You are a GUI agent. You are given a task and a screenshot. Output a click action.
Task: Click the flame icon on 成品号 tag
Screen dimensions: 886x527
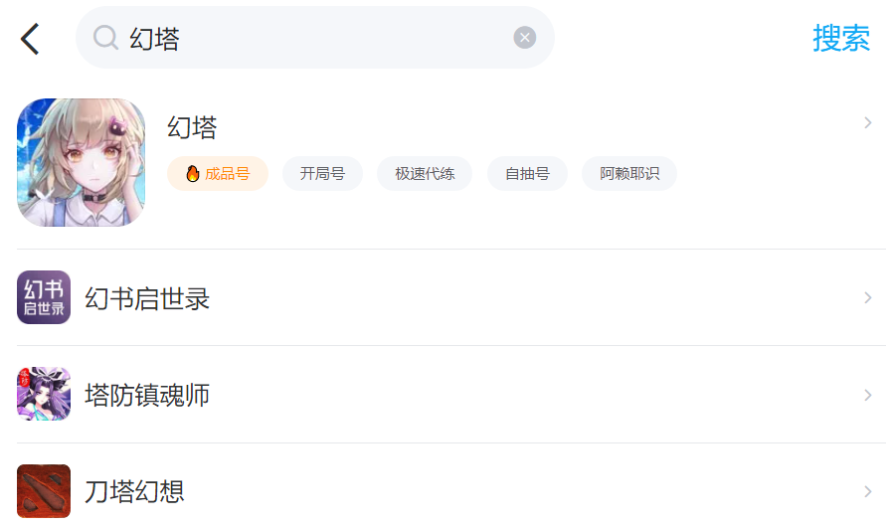pyautogui.click(x=193, y=174)
